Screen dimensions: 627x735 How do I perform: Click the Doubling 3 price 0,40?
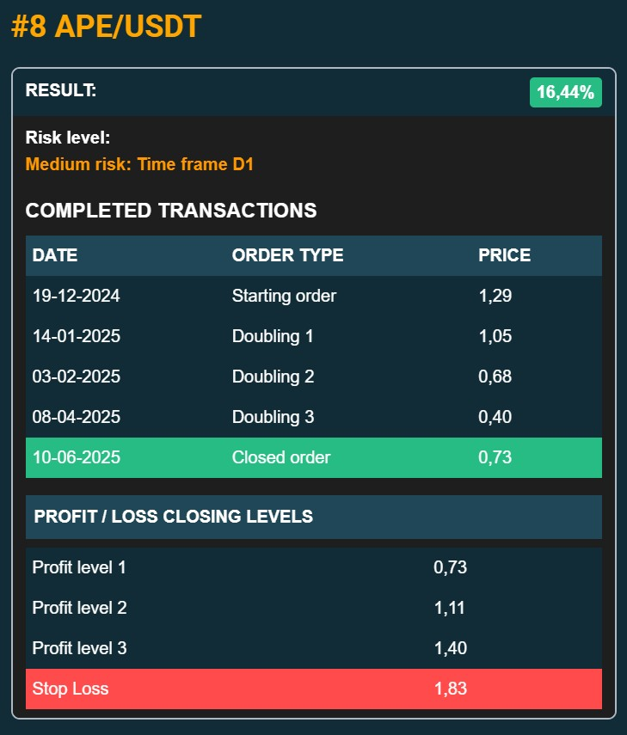[x=495, y=417]
